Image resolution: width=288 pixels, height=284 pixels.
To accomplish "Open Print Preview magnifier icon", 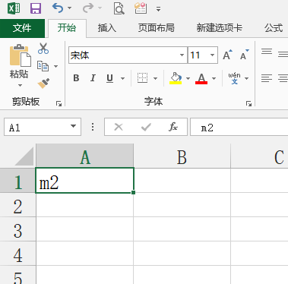I will click(119, 8).
